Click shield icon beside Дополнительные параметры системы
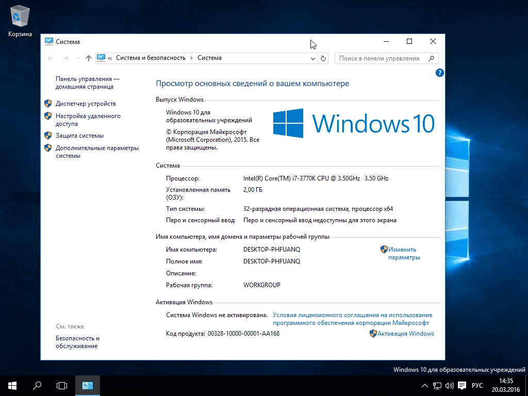Viewport: 528px width, 396px height. pyautogui.click(x=48, y=148)
